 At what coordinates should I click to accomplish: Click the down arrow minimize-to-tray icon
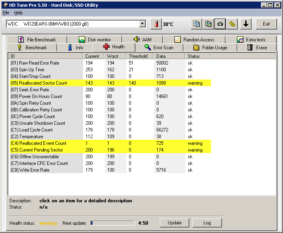pyautogui.click(x=246, y=24)
